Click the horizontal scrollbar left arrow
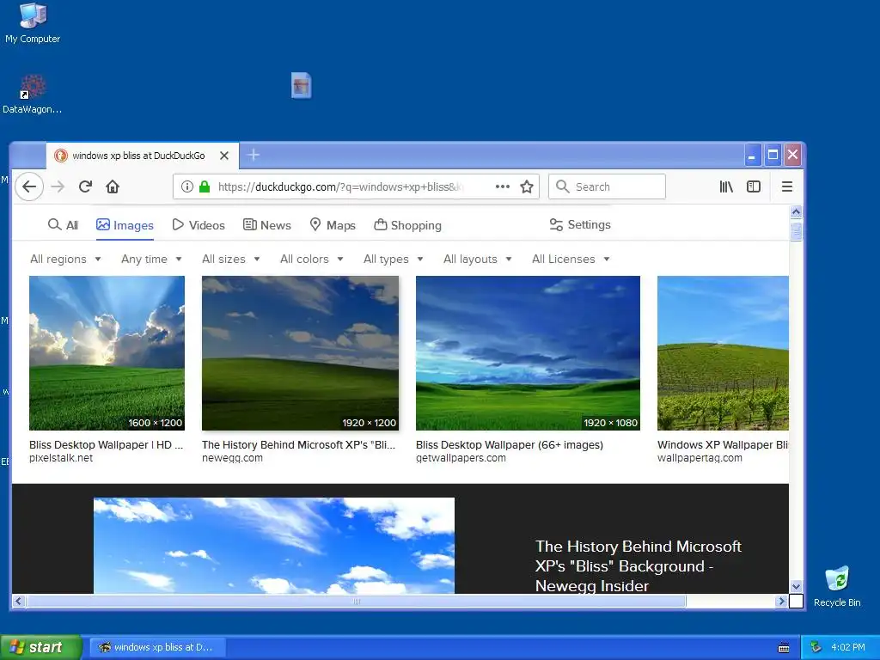880x660 pixels. pyautogui.click(x=18, y=601)
